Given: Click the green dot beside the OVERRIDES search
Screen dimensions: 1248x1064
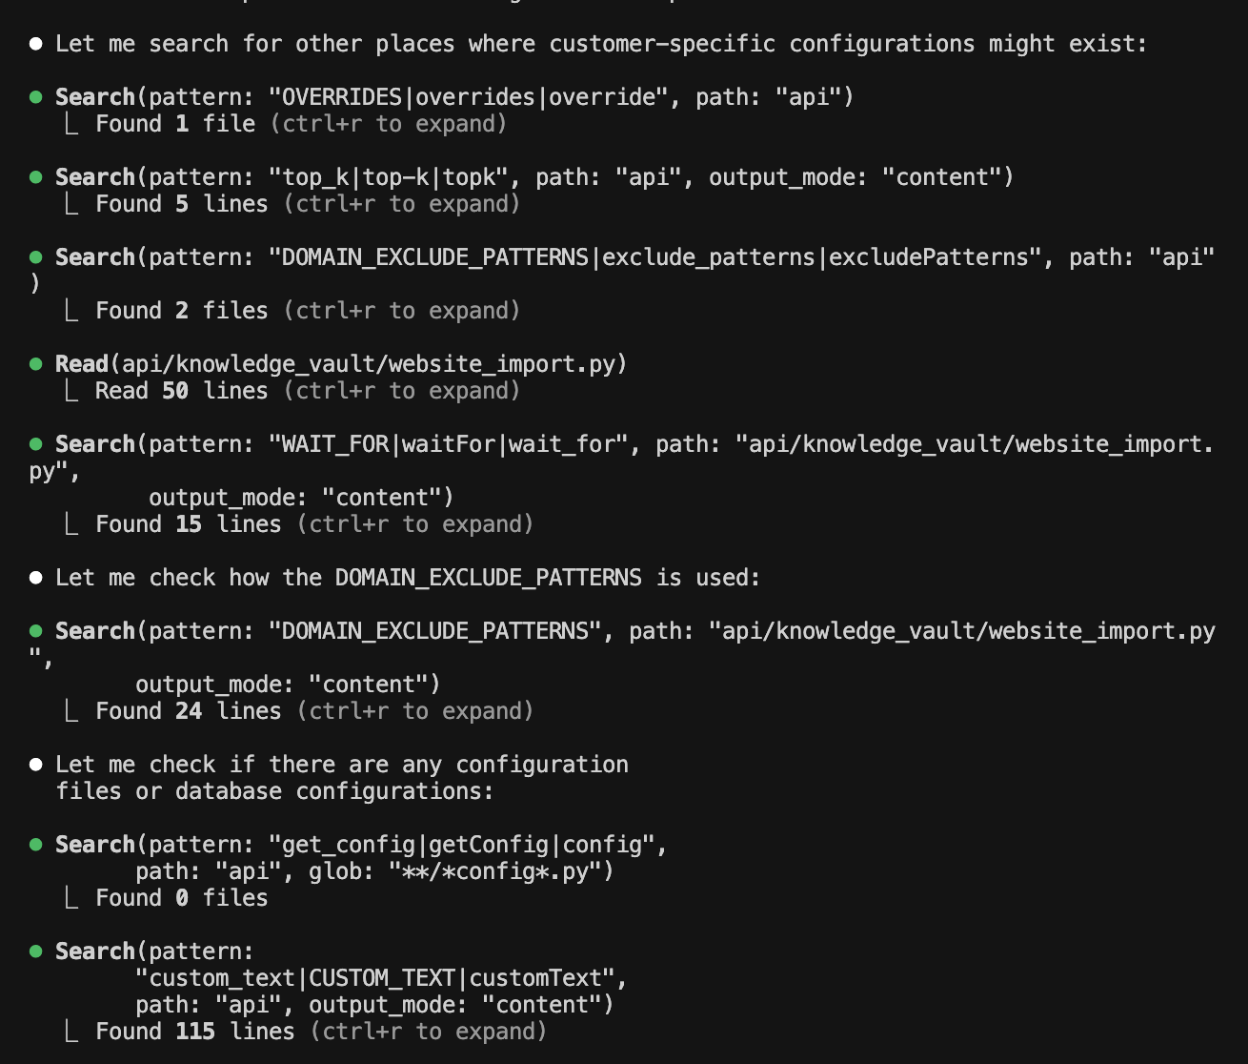Looking at the screenshot, I should coord(36,97).
